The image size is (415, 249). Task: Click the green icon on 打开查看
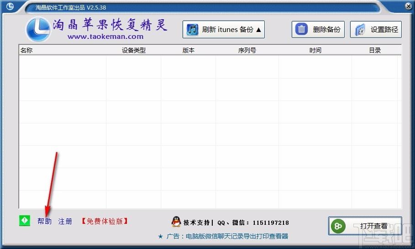coord(338,226)
